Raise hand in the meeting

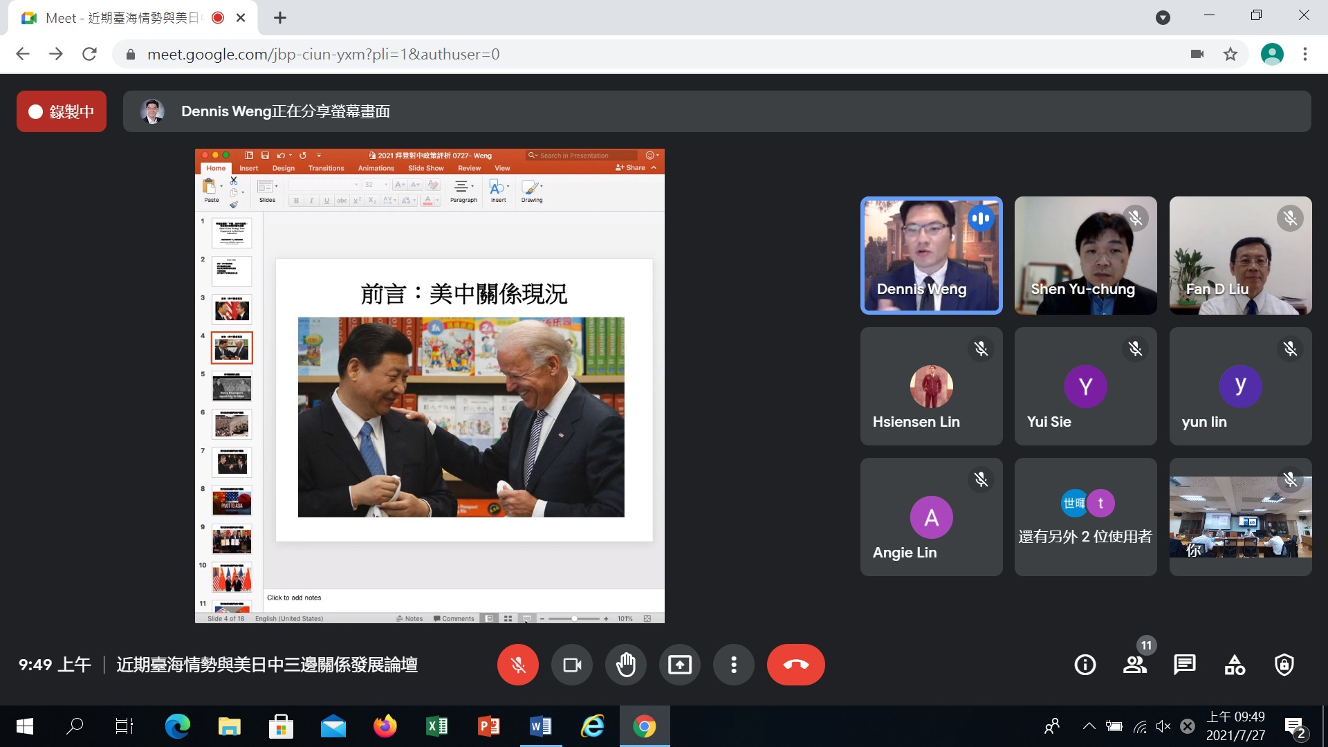tap(625, 665)
